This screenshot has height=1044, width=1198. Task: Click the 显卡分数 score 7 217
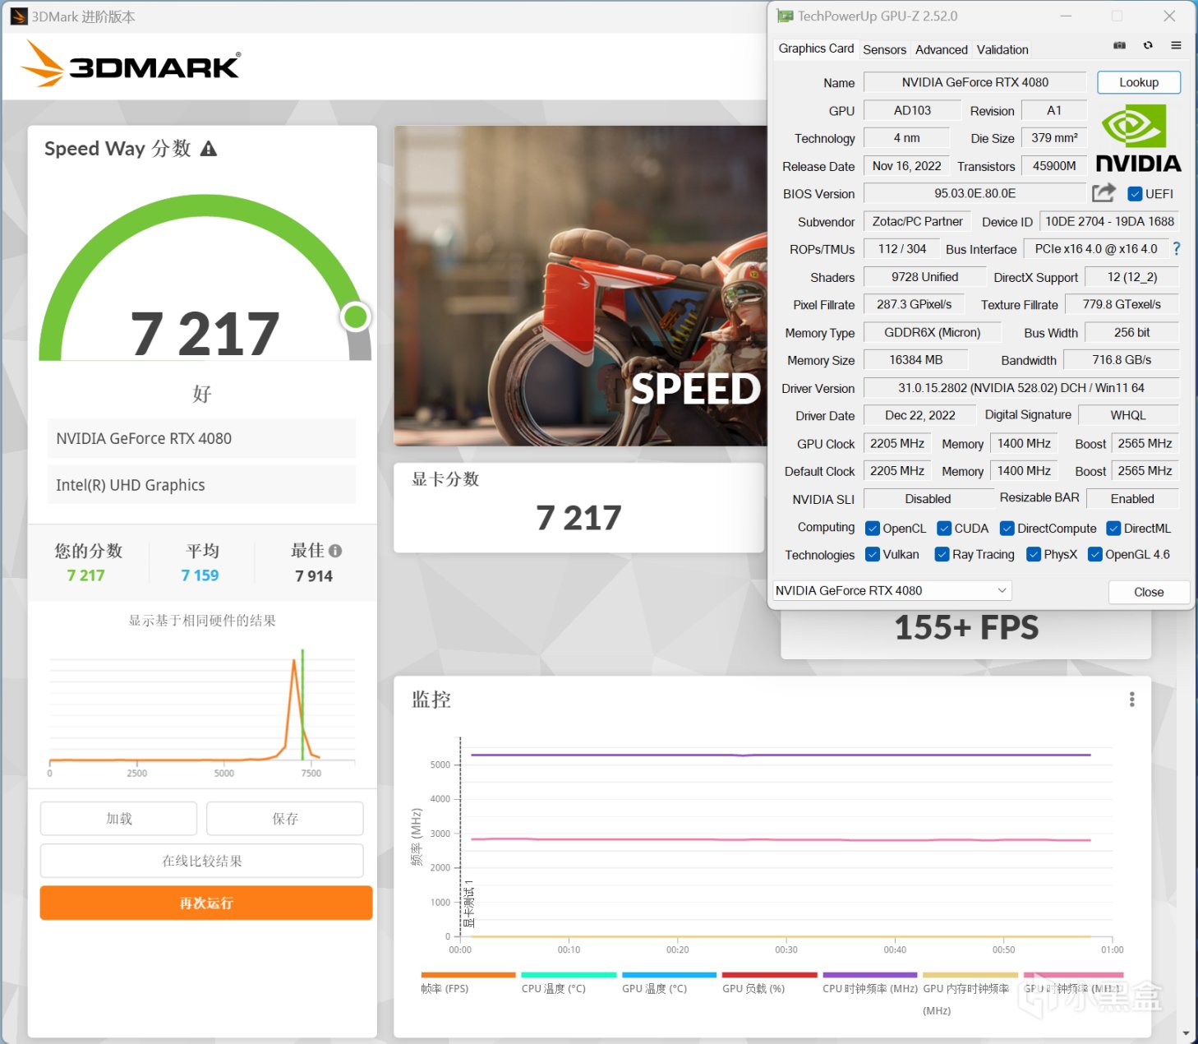(578, 518)
